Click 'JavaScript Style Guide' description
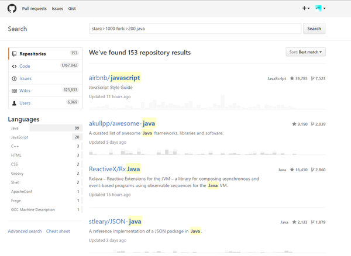The image size is (351, 256). point(111,88)
